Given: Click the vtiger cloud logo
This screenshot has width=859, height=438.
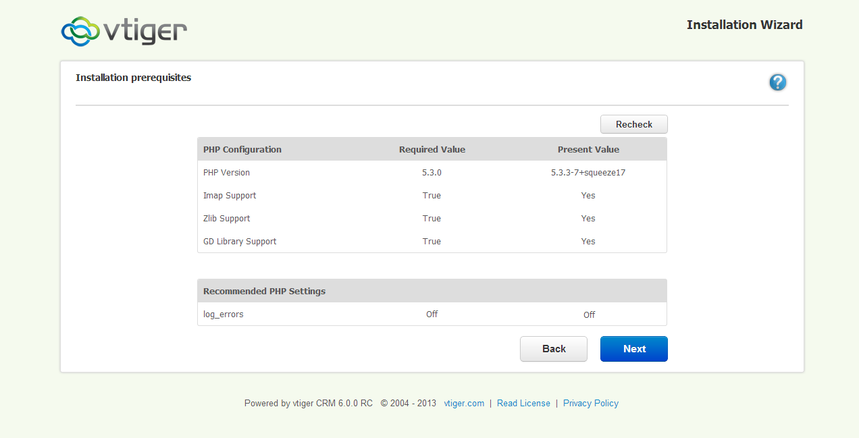Looking at the screenshot, I should pyautogui.click(x=124, y=31).
